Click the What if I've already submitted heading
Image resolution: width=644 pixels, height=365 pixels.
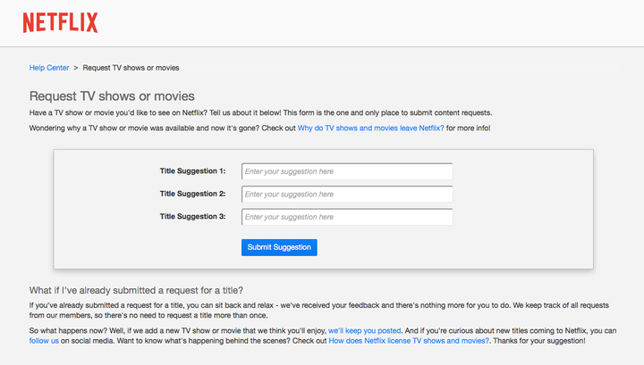point(136,290)
